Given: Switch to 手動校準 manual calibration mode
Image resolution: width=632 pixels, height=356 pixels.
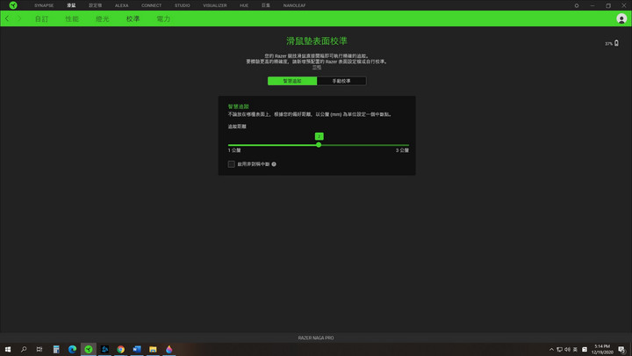Looking at the screenshot, I should [x=341, y=81].
